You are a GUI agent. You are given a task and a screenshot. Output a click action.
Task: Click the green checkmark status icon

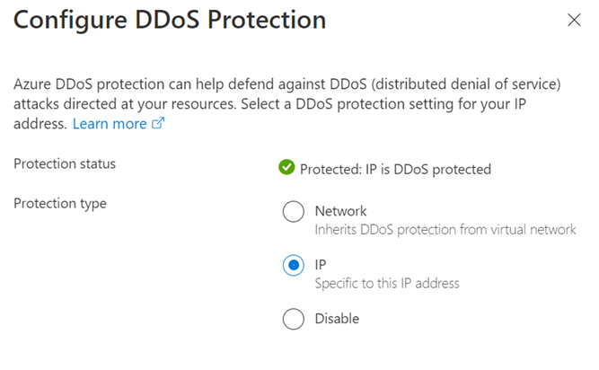(286, 167)
